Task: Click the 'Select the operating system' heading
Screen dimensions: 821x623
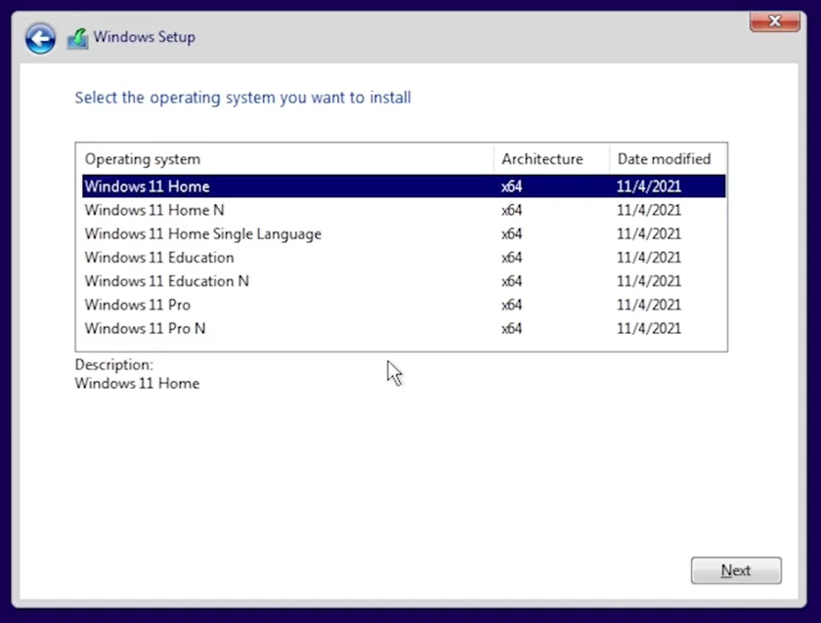Action: point(242,98)
